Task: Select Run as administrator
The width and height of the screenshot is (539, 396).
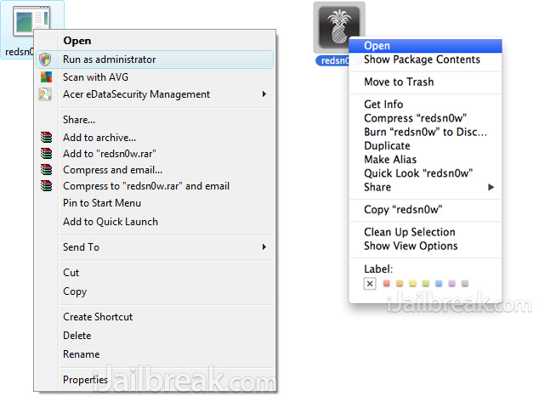Action: (x=155, y=59)
